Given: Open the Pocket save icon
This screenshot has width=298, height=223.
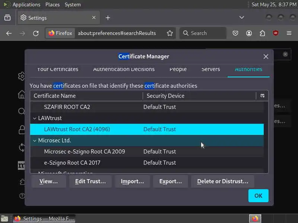Looking at the screenshot, I should coord(235,33).
